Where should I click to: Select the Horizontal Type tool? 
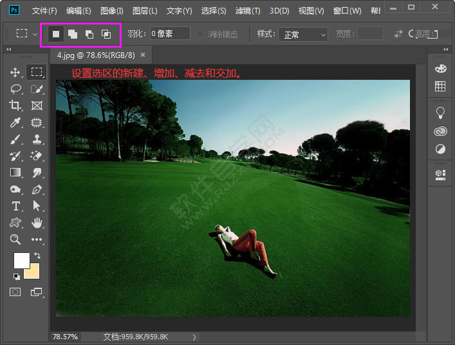[x=15, y=206]
